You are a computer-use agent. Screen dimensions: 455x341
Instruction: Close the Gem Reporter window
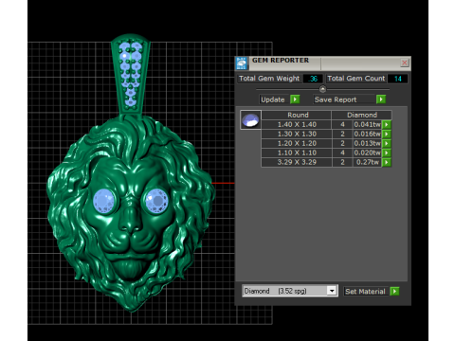tap(404, 63)
